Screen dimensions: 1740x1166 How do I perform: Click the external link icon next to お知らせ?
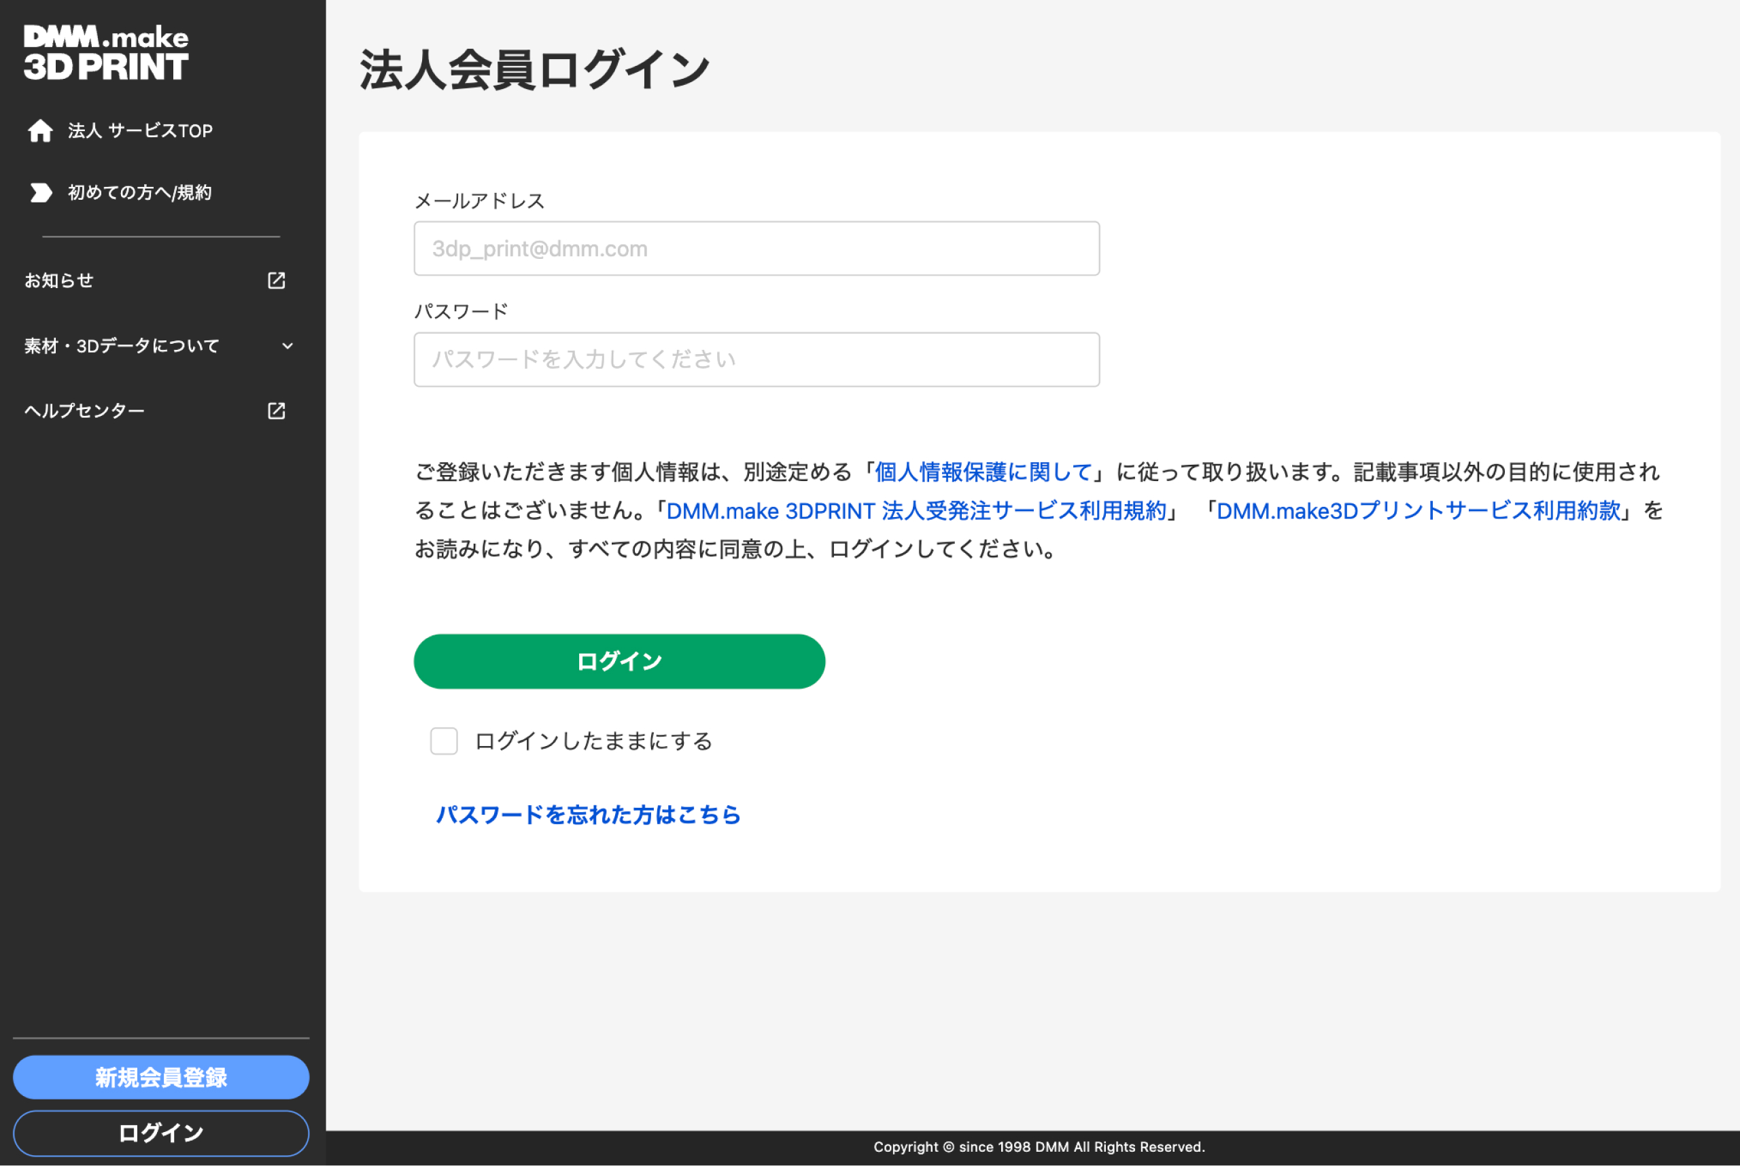276,281
